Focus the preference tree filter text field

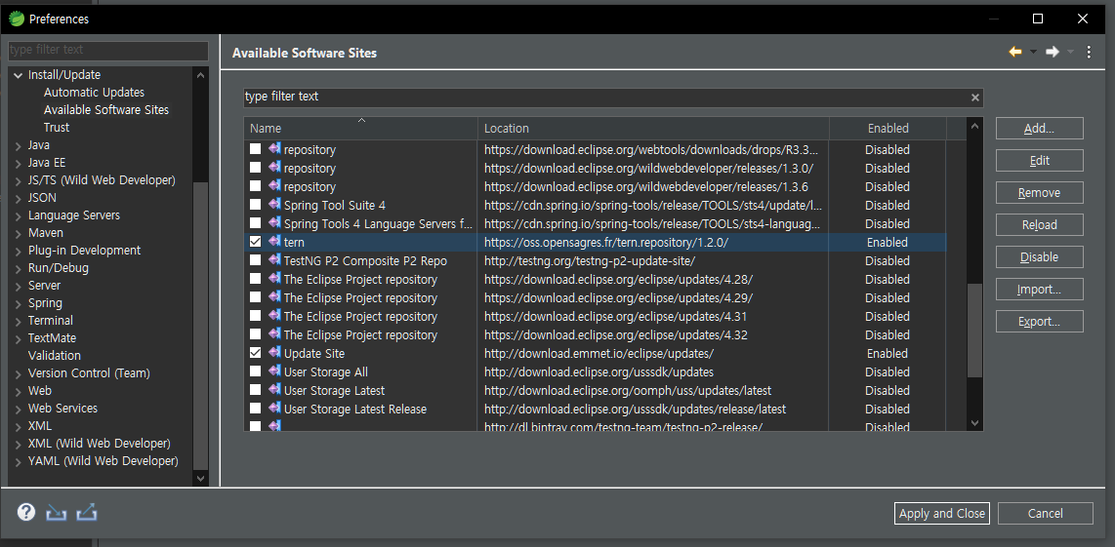(x=108, y=50)
